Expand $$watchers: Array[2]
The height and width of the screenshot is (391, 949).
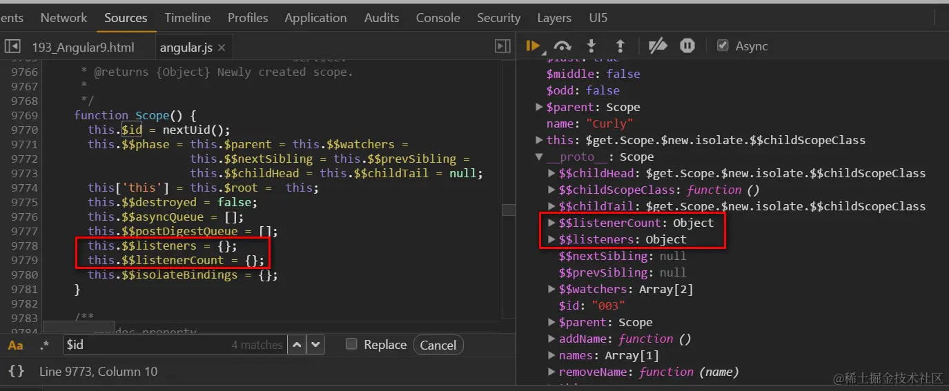pos(552,289)
